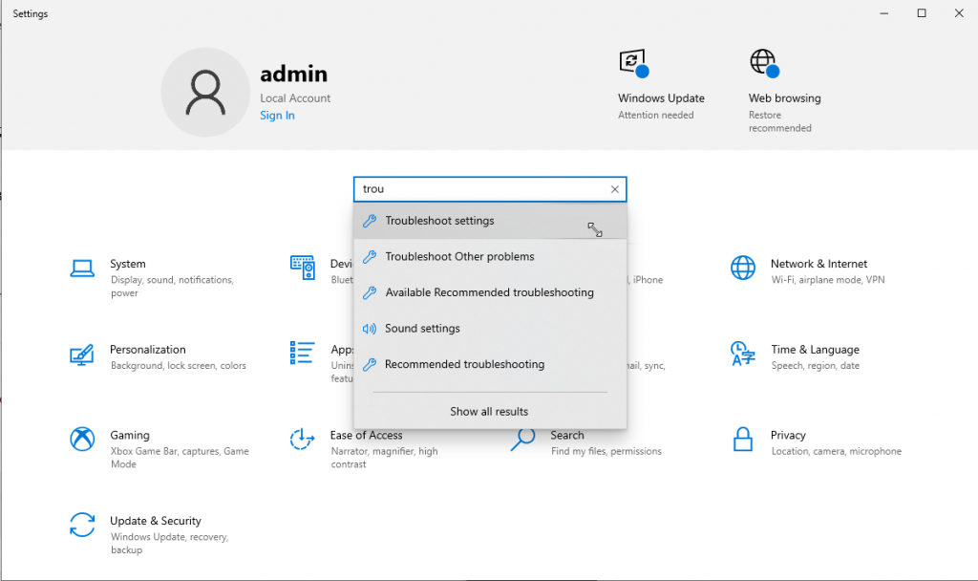Viewport: 978px width, 581px height.
Task: Click inside the search input box
Action: [478, 189]
